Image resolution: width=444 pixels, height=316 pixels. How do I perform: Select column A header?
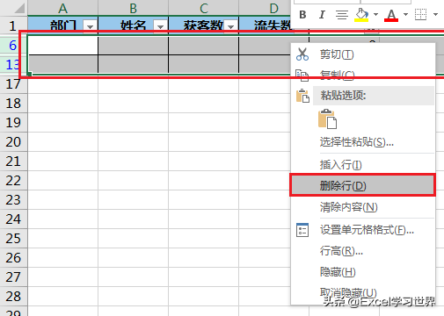pos(62,8)
